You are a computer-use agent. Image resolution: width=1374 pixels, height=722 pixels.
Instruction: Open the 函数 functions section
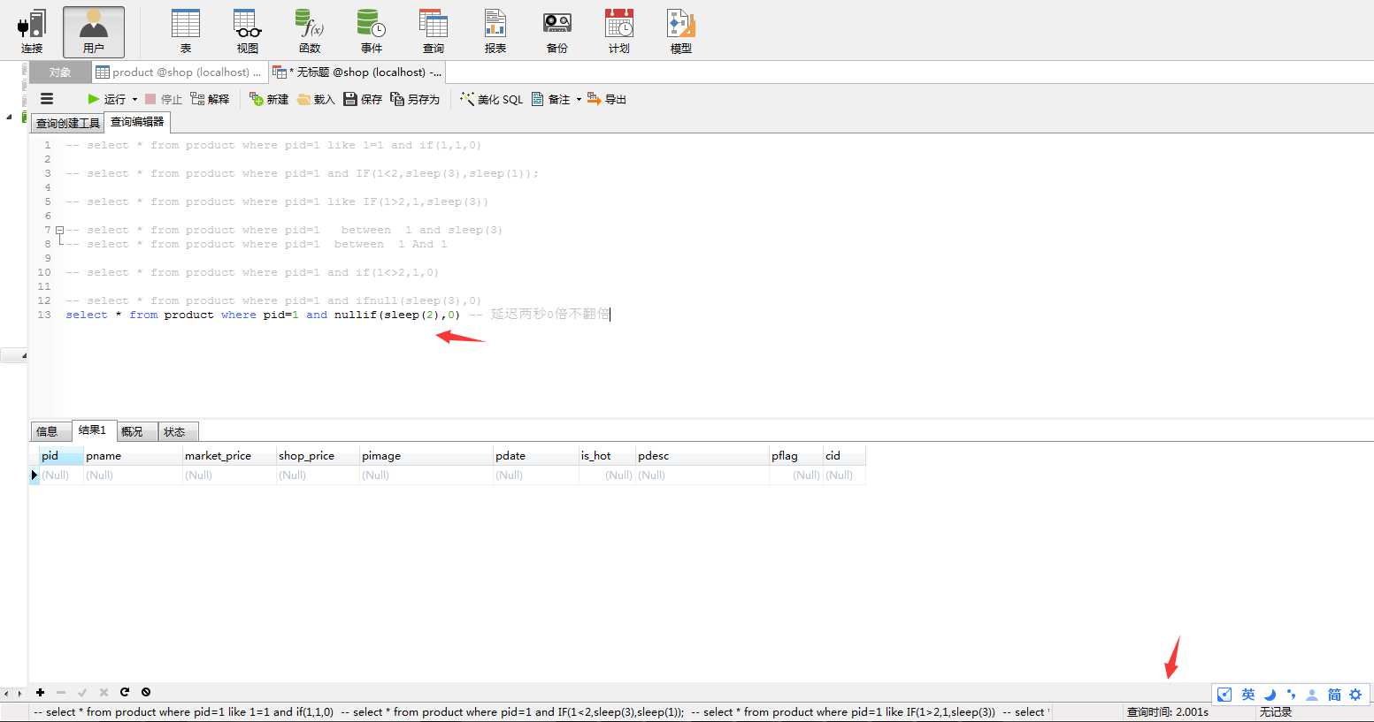pos(310,32)
